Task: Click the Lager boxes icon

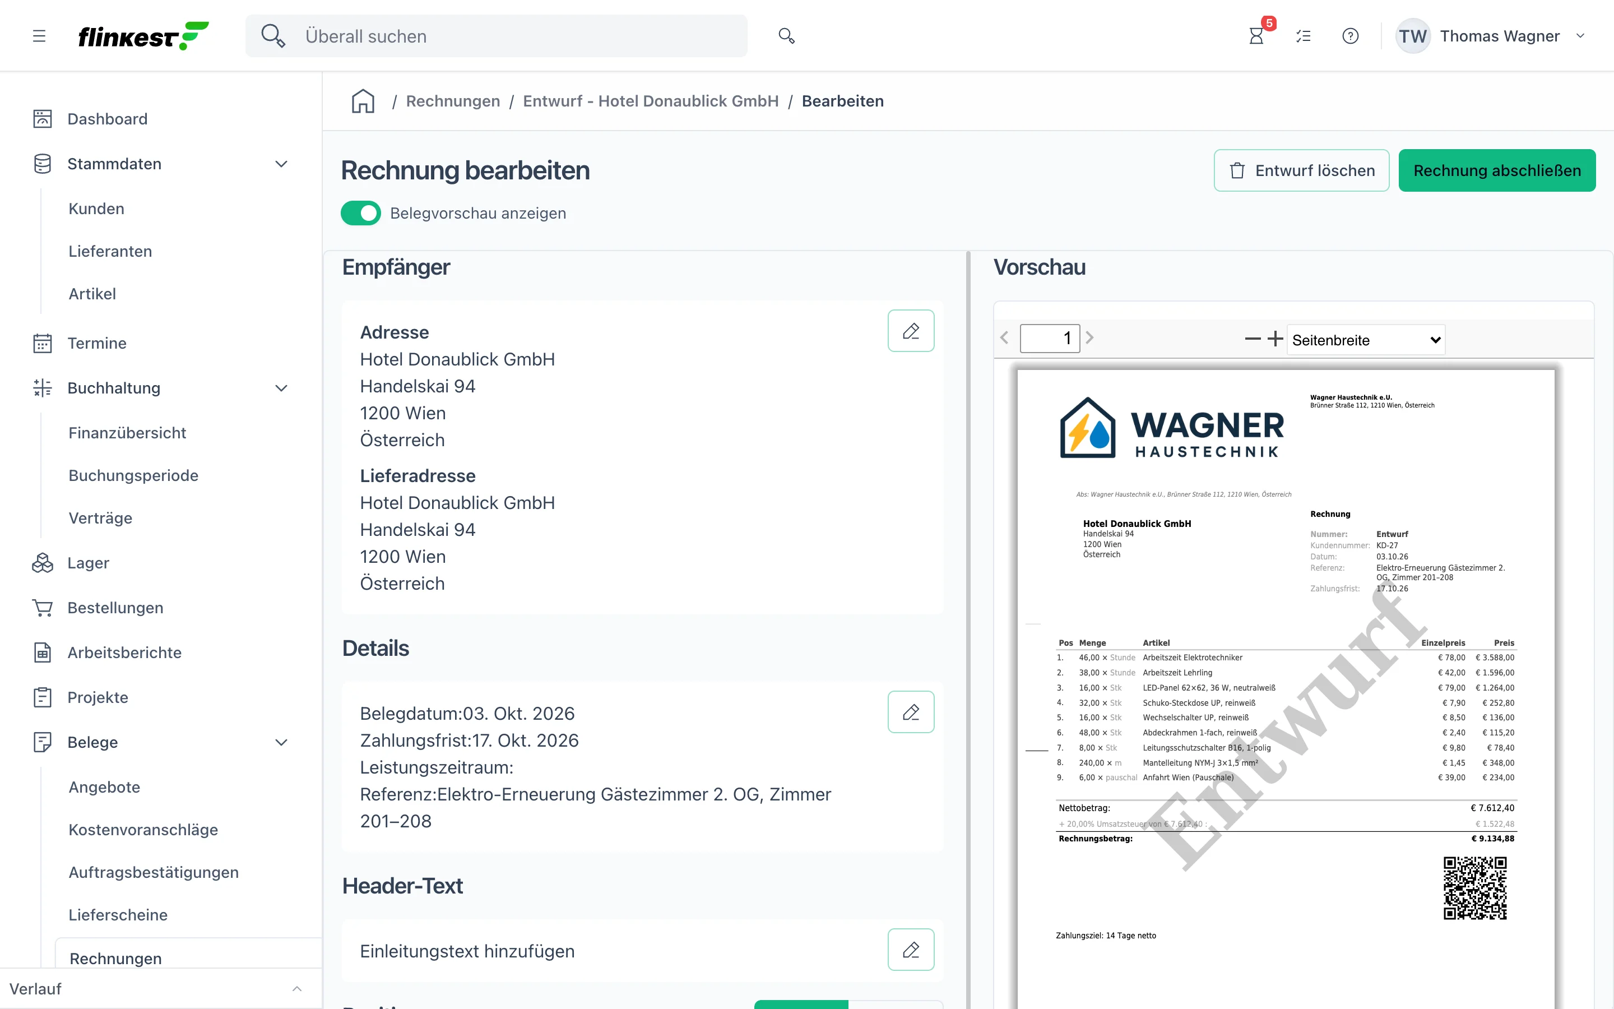Action: click(x=43, y=563)
